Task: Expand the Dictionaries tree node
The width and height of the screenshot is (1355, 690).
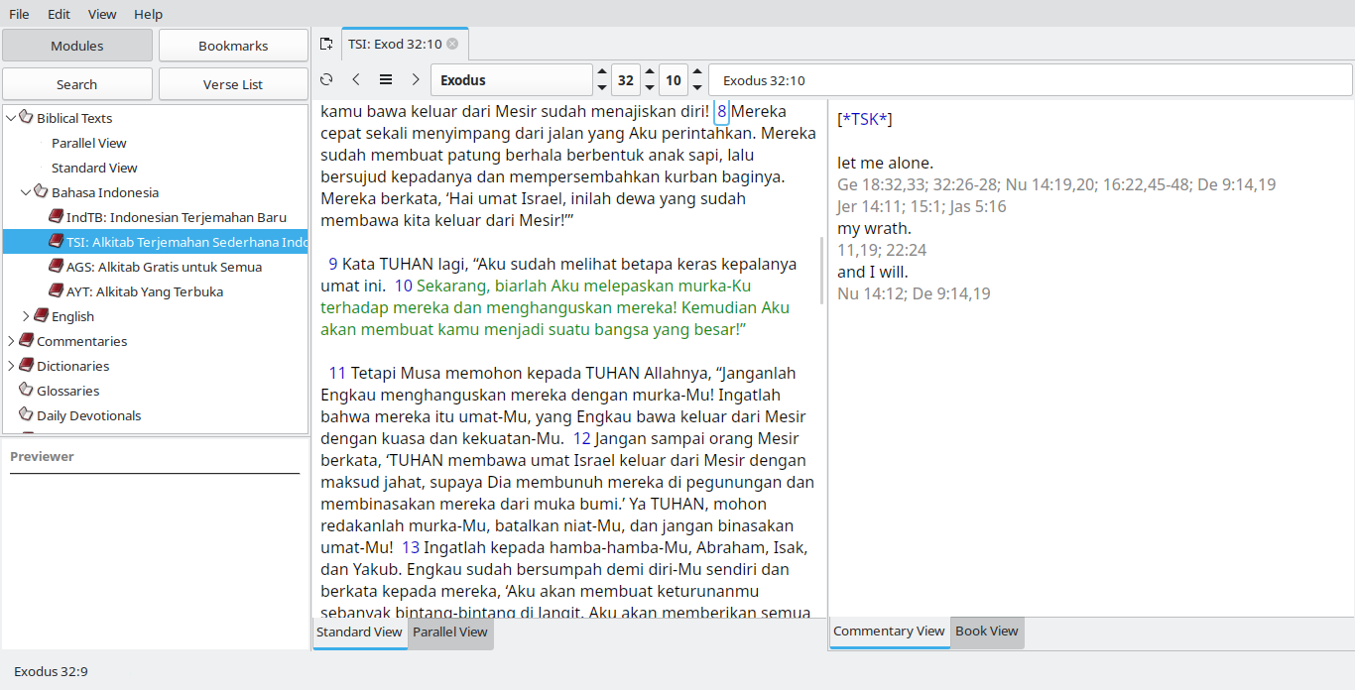Action: click(11, 366)
